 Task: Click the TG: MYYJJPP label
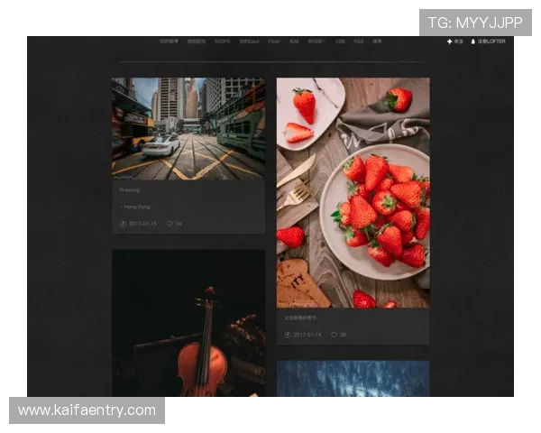coord(475,23)
